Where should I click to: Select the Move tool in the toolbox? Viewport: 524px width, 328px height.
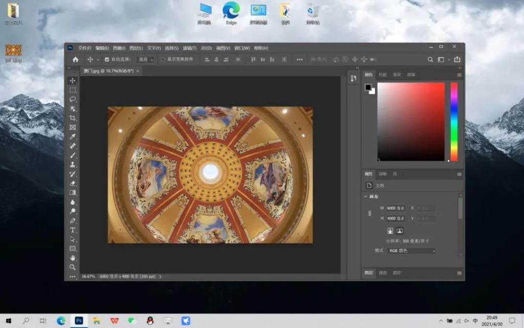(73, 80)
